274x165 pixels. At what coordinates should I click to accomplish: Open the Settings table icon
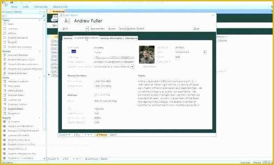tap(5, 33)
